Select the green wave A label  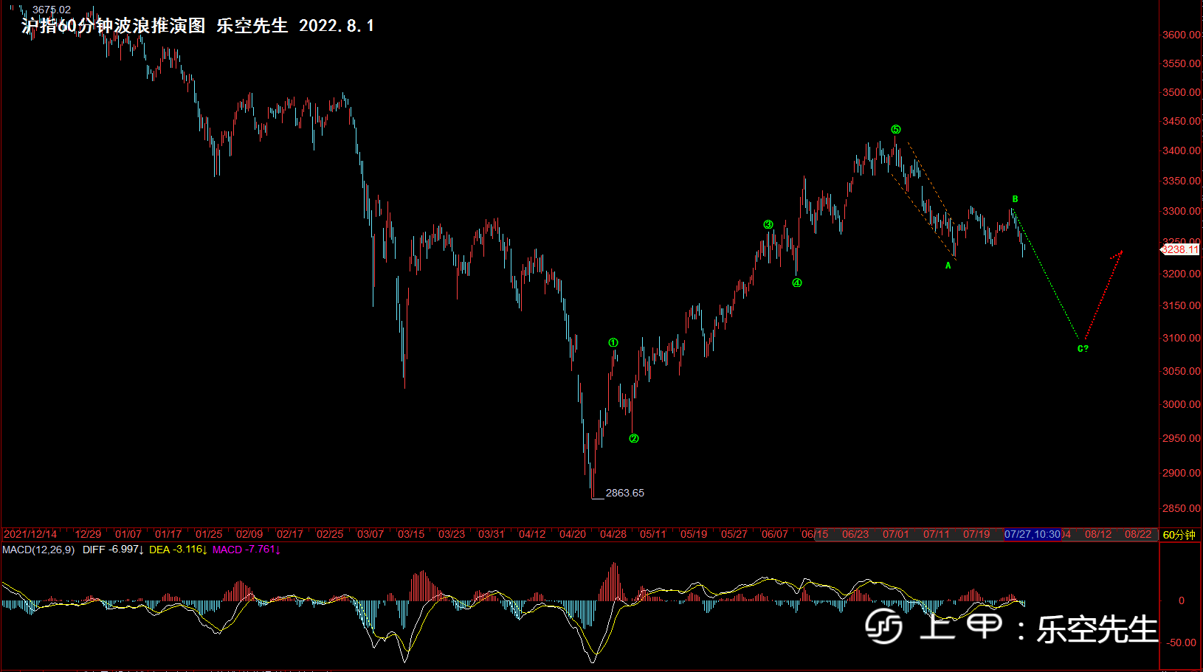tap(948, 266)
